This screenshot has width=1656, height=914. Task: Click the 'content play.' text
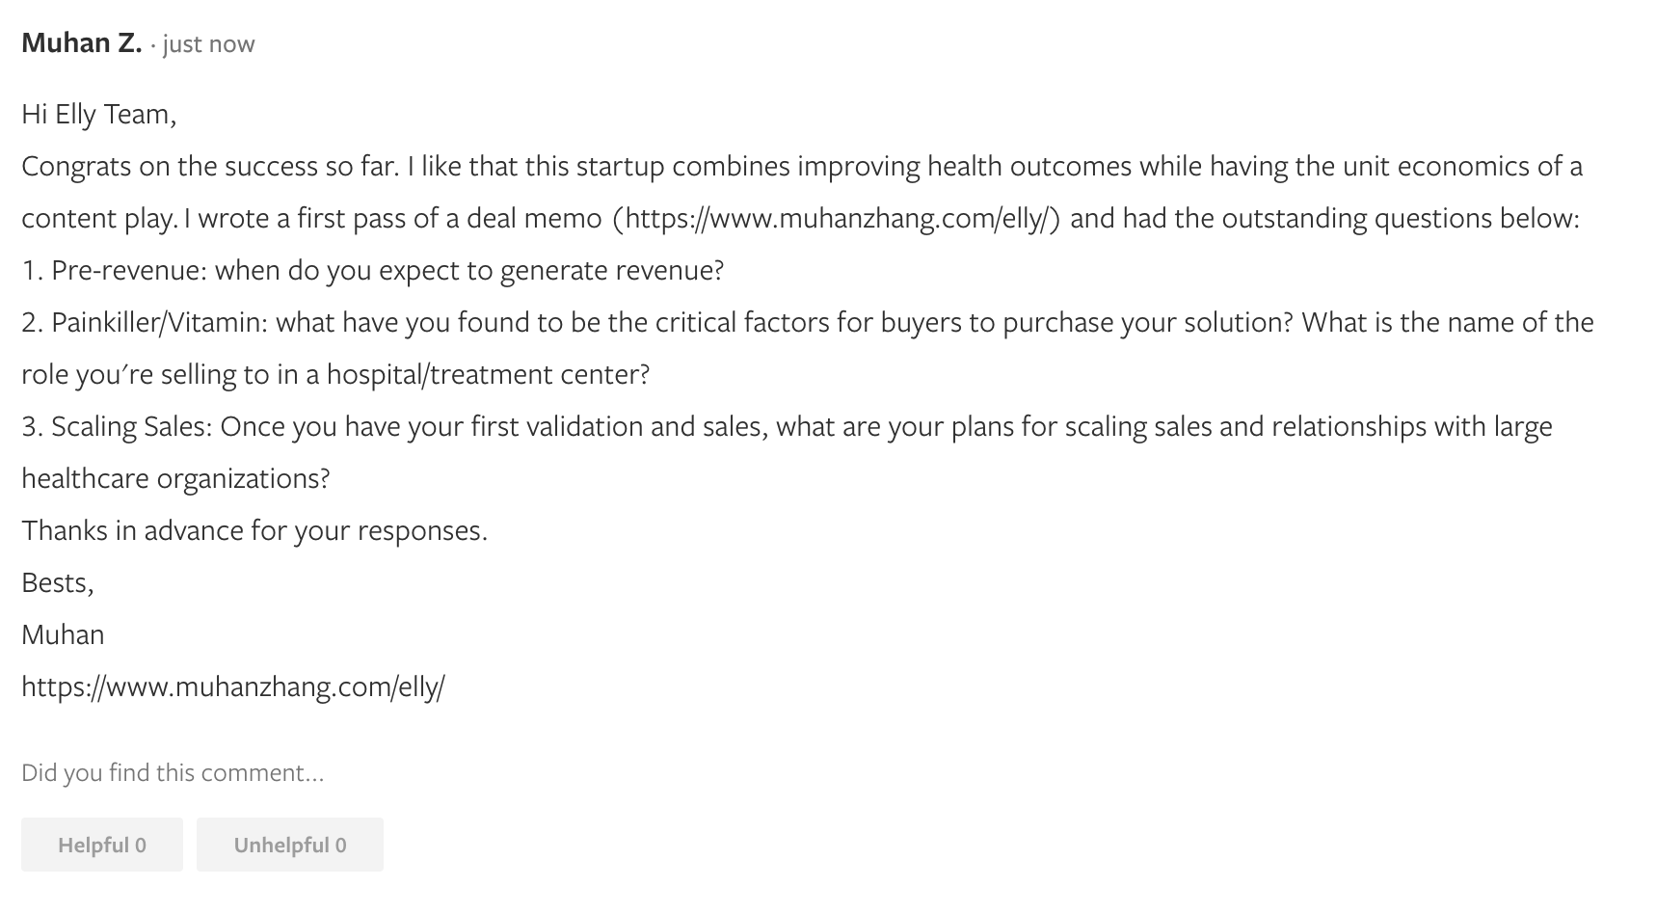[x=99, y=219]
